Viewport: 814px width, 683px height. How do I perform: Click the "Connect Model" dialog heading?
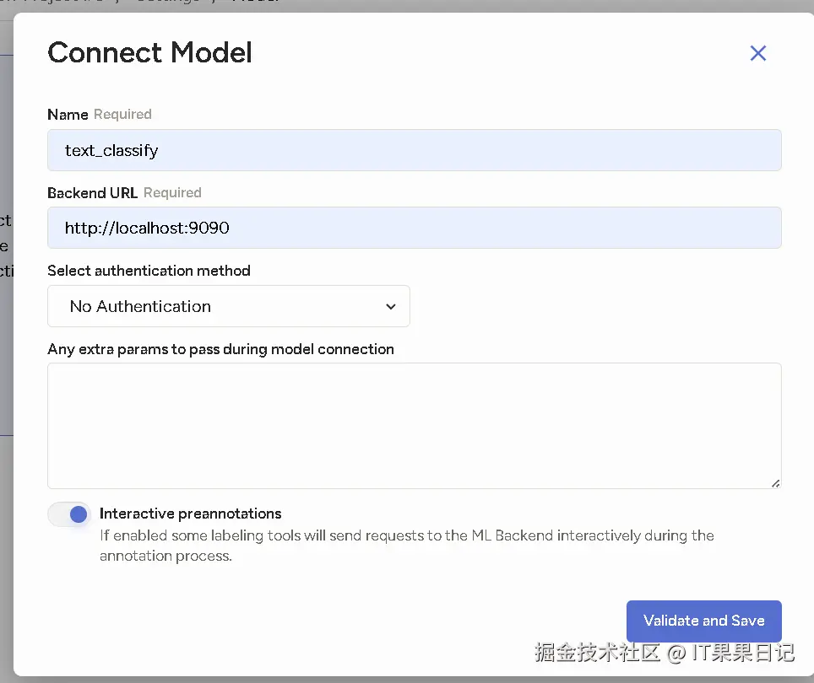coord(149,53)
